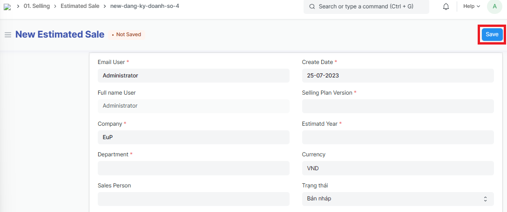
Task: Open the Currency VND link field
Action: 398,168
